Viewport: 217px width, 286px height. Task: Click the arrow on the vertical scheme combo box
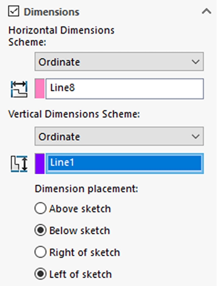[x=196, y=136]
